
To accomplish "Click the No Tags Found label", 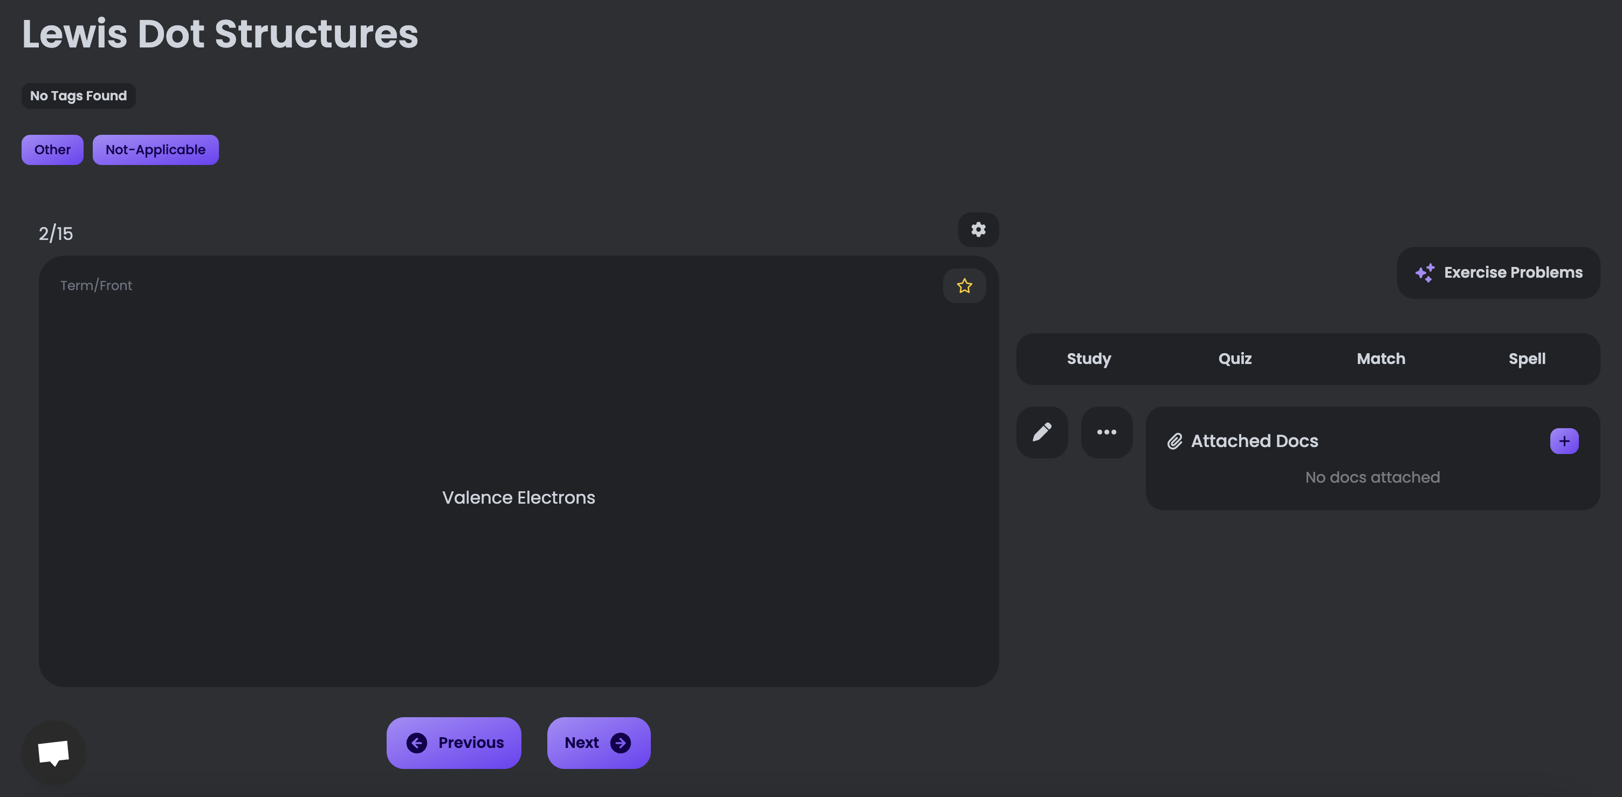I will coord(79,95).
